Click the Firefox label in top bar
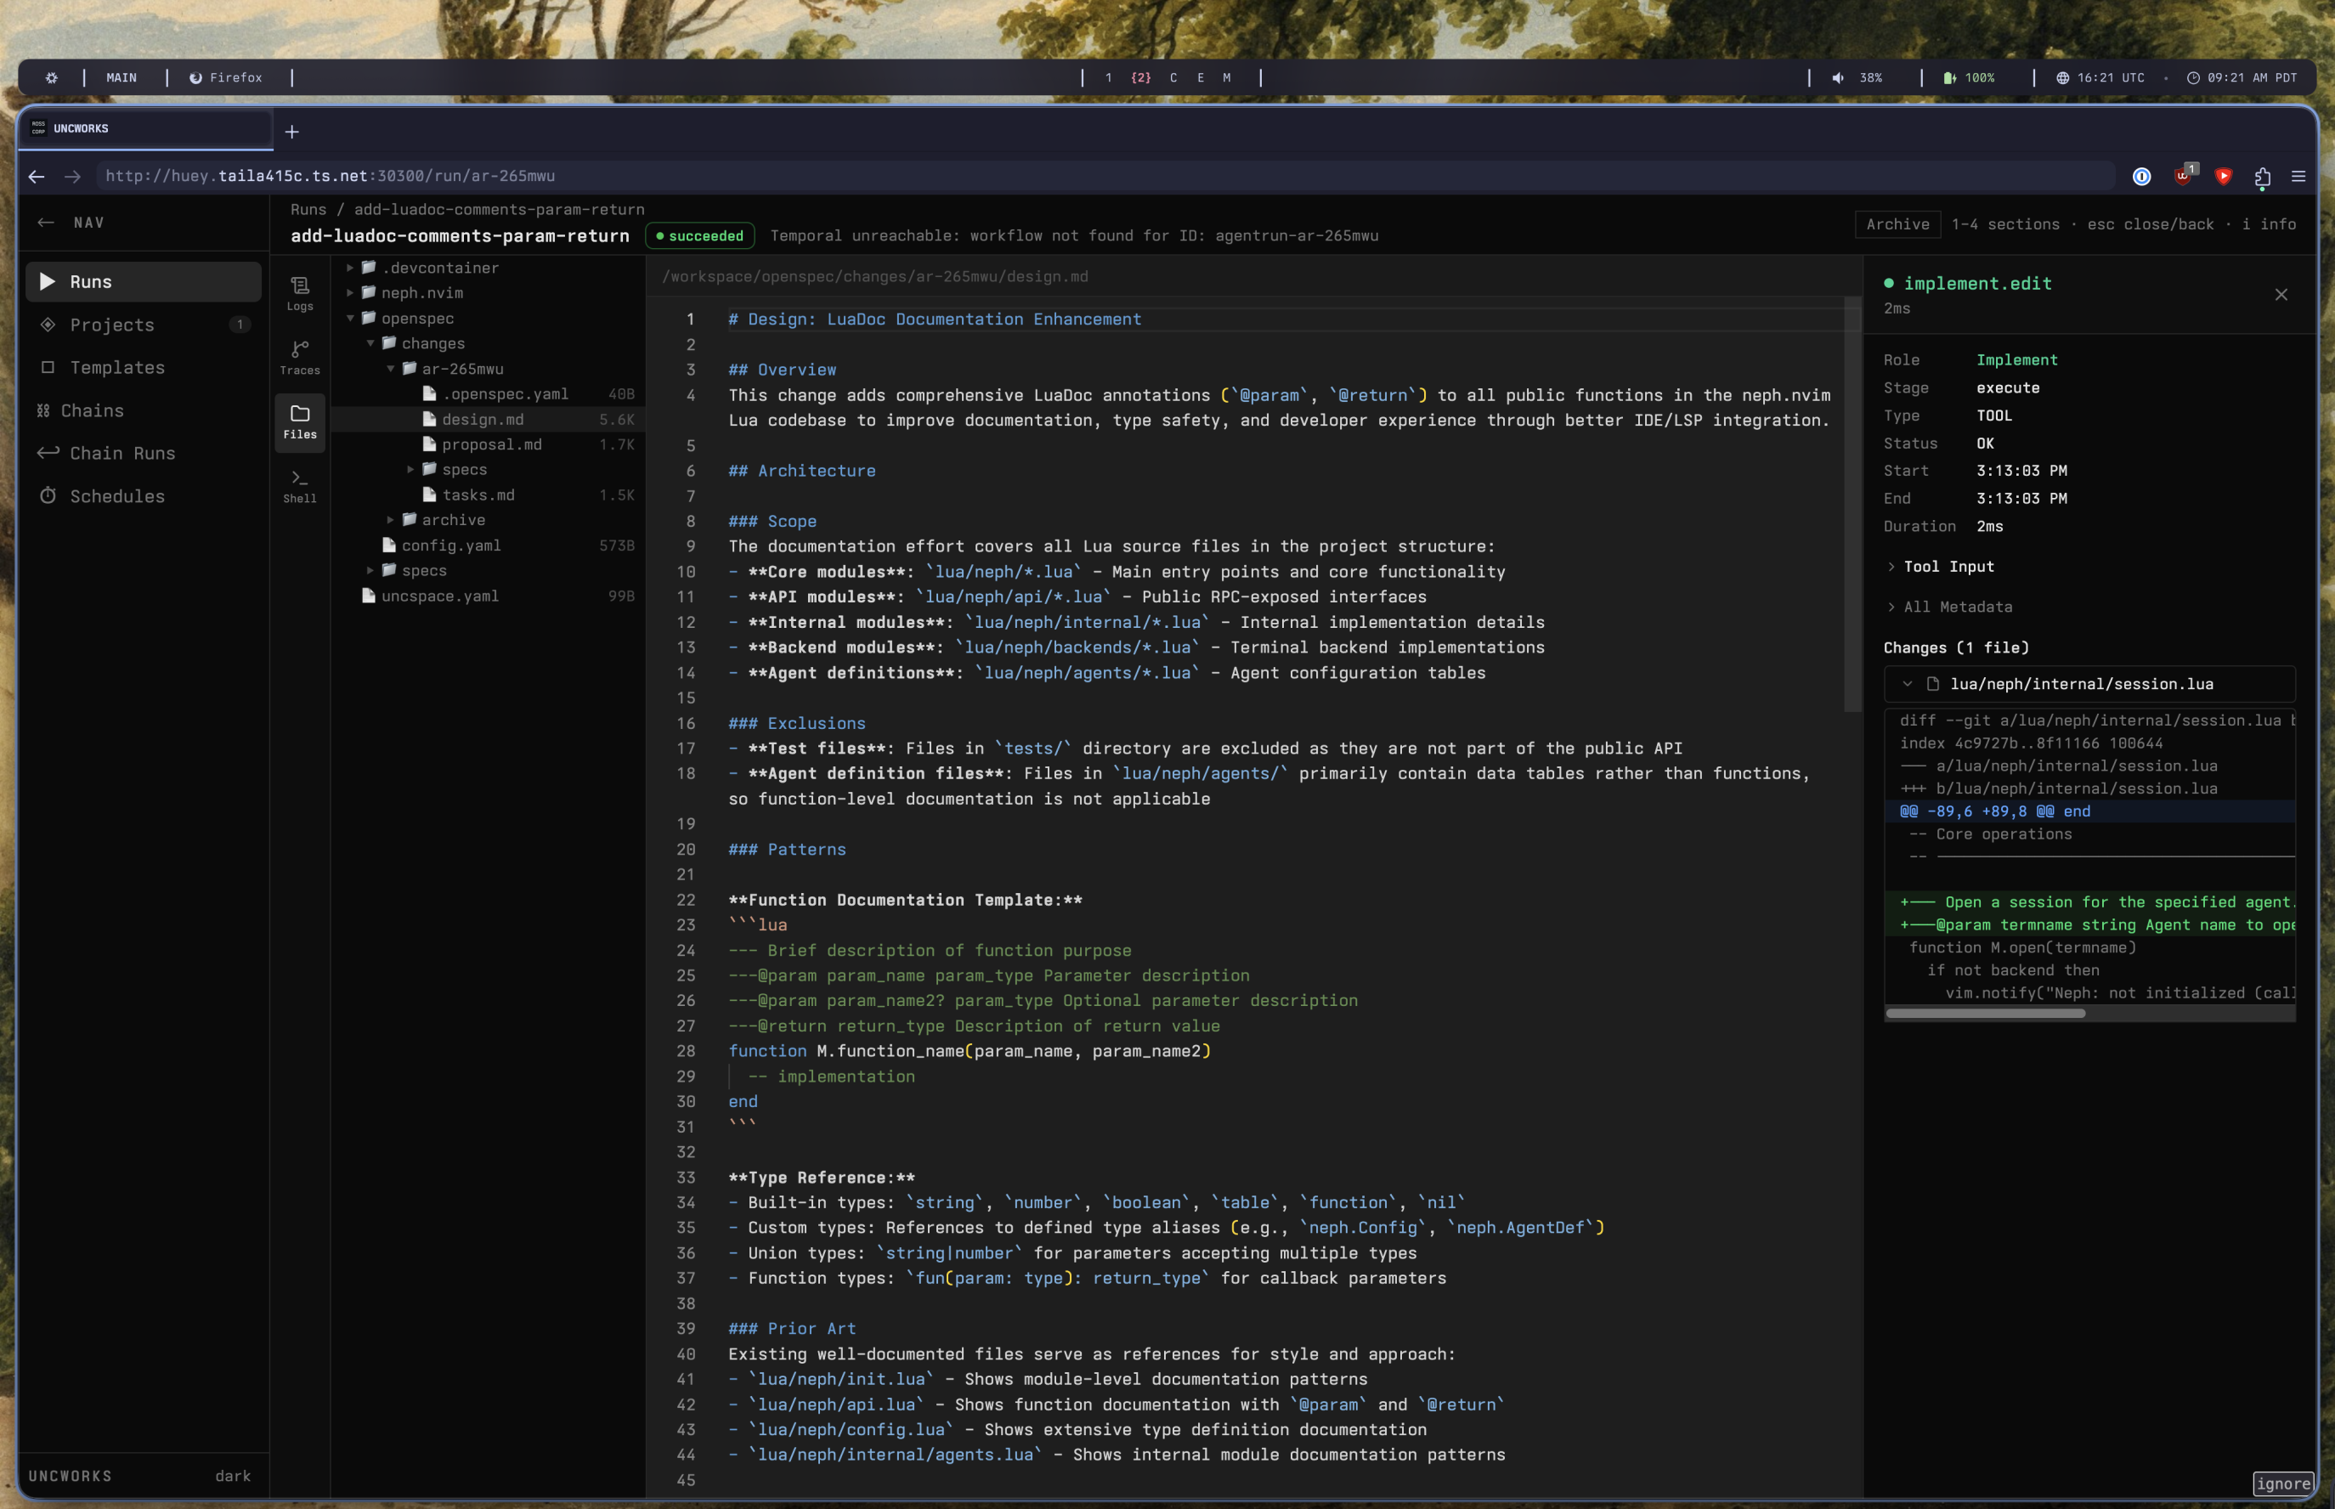 (x=225, y=77)
